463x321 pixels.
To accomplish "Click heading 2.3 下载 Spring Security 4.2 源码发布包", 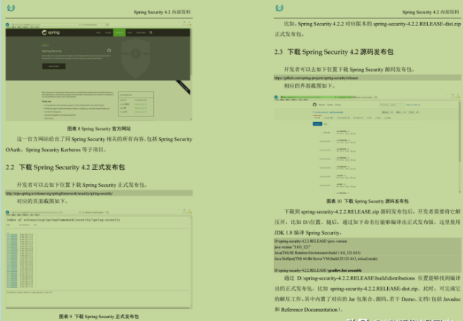I will [334, 52].
